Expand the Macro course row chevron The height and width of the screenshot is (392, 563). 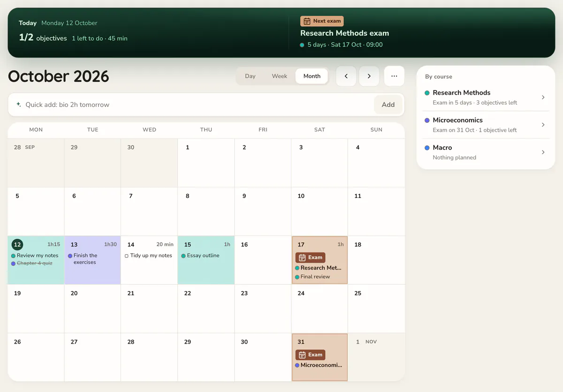pyautogui.click(x=543, y=152)
